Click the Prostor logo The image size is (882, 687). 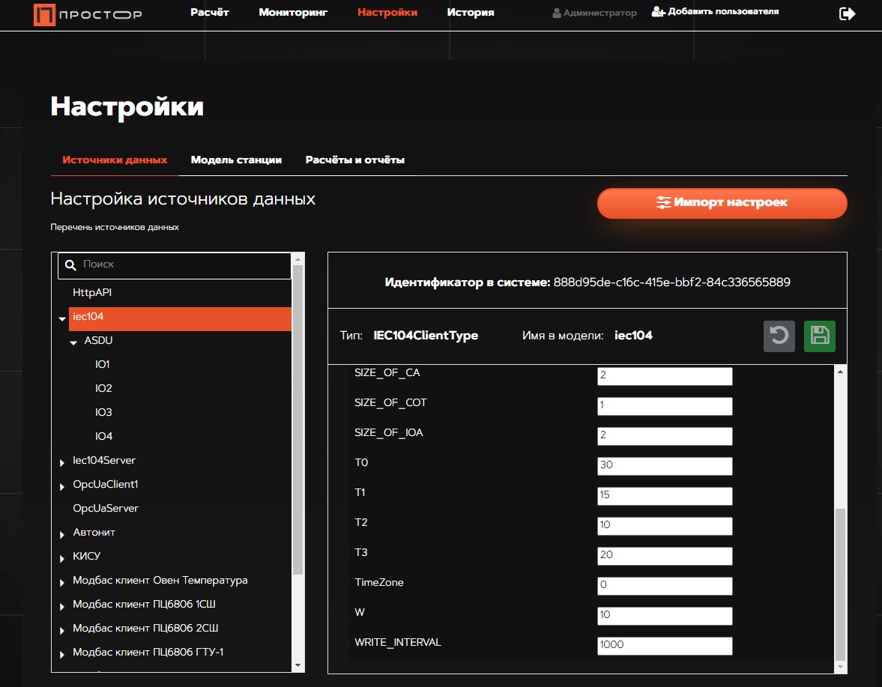click(88, 14)
